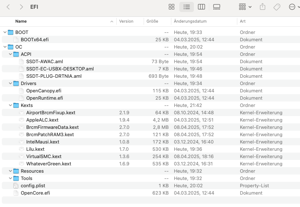Sort by the Größe column header
This screenshot has height=207, width=300.
[152, 21]
